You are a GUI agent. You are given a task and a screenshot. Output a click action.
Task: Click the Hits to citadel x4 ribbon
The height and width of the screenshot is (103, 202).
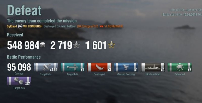coord(153,67)
